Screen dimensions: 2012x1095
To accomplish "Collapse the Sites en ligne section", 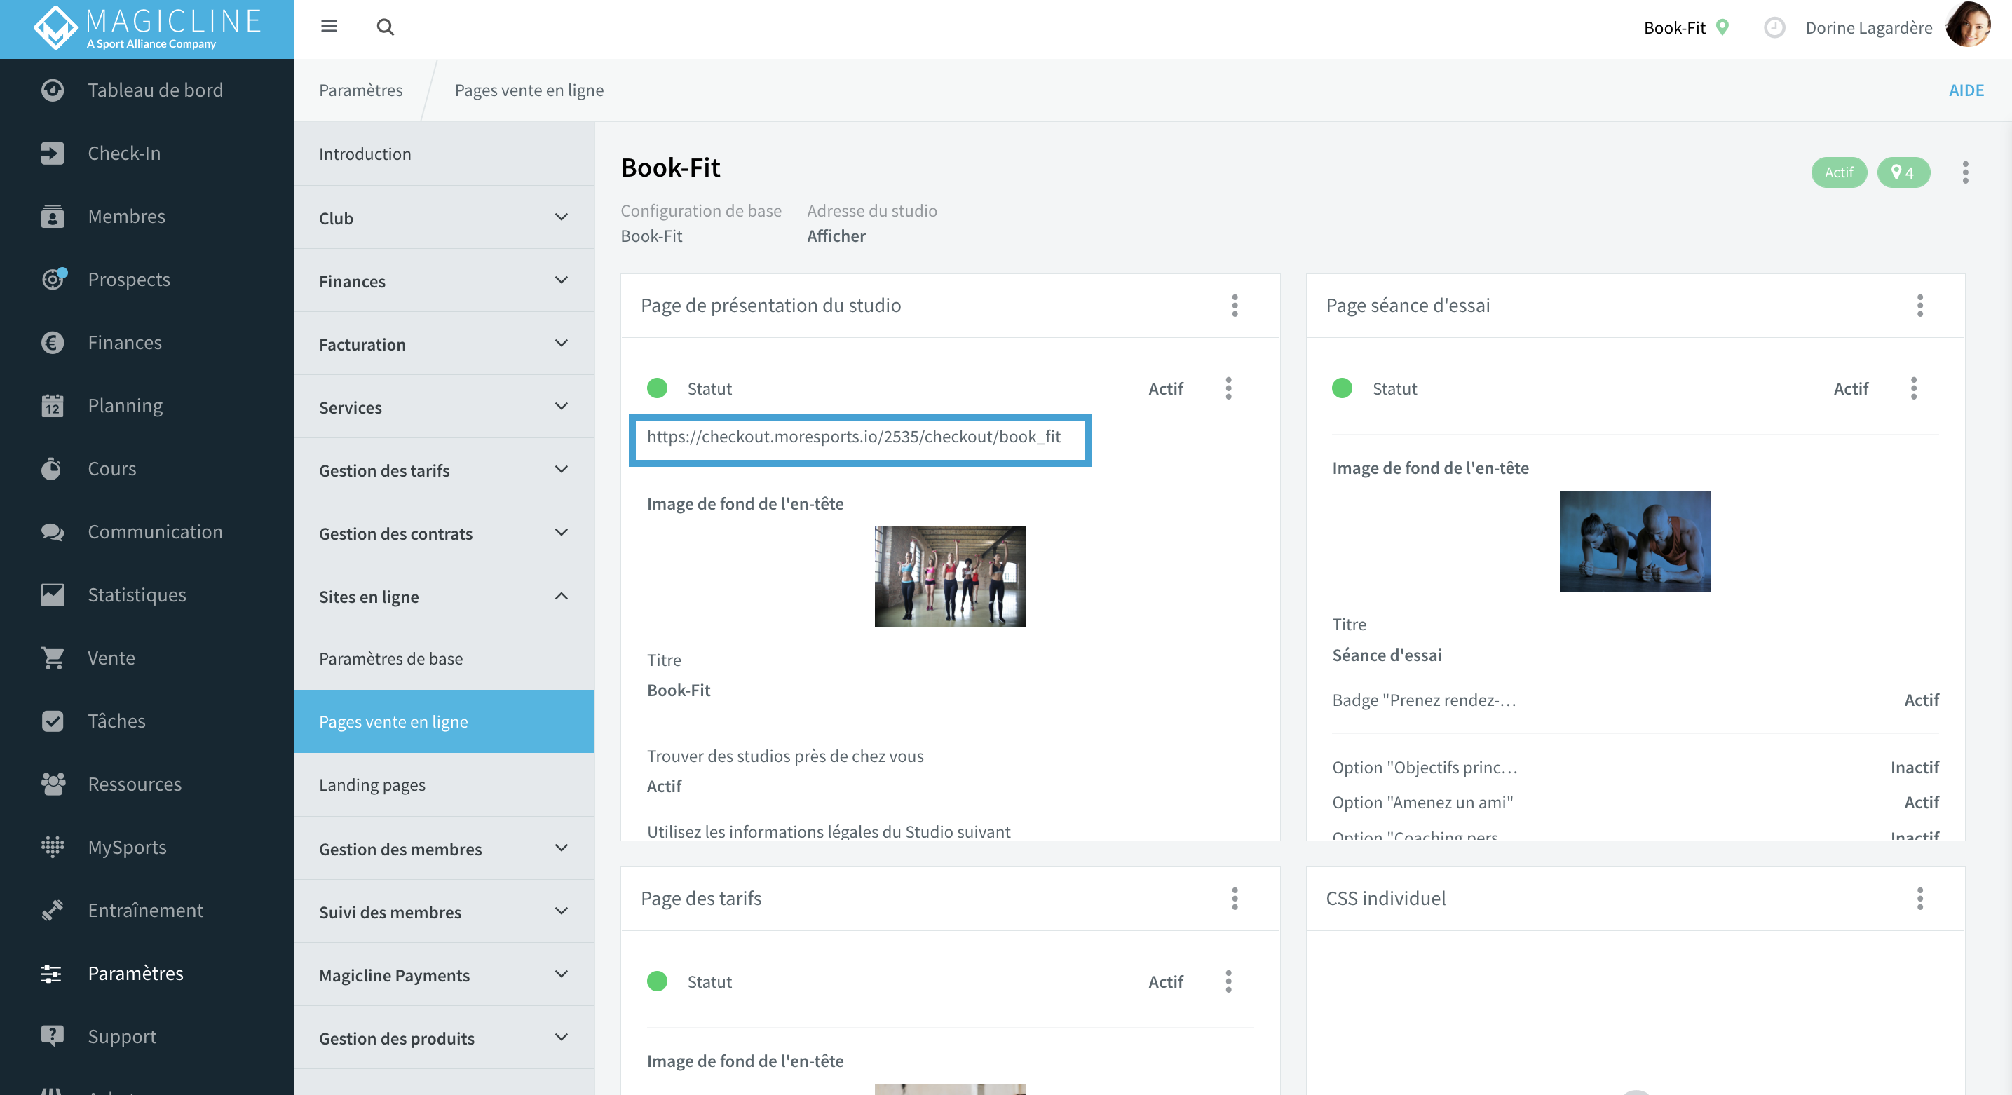I will 444,597.
